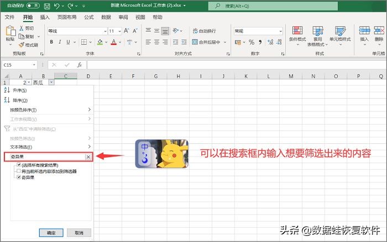The height and width of the screenshot is (242, 387).
Task: Expand Merge & Center (合并后居中) dropdown arrow
Action: point(225,42)
